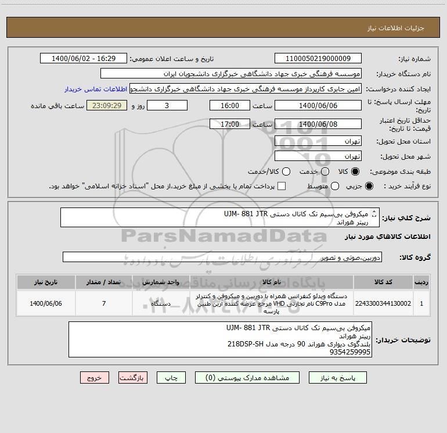The image size is (447, 433).
Task: Select the خدمت radio button
Action: tap(325, 171)
